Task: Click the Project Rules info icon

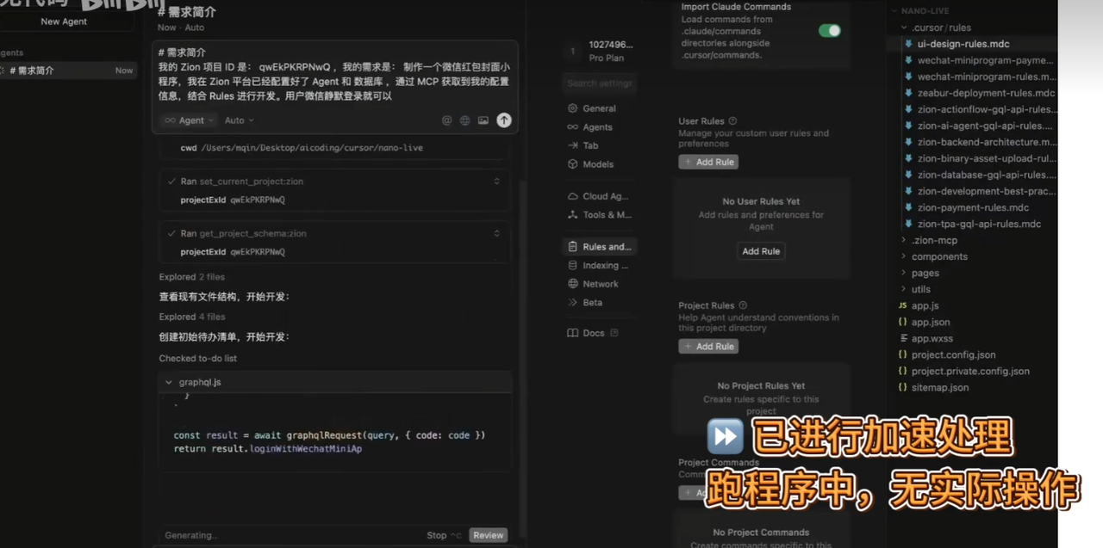Action: click(743, 305)
